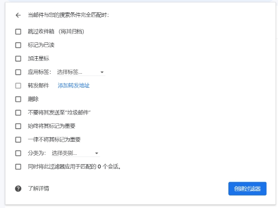Image resolution: width=278 pixels, height=208 pixels.
Task: Enable 同时将此过滤器应用于匹配的会话 checkbox
Action: [18, 167]
